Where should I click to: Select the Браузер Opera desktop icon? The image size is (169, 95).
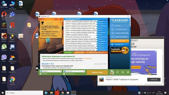[4, 16]
